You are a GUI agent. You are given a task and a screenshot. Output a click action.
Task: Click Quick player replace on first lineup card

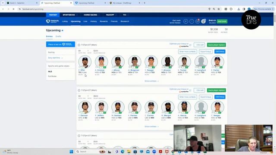pos(216,45)
